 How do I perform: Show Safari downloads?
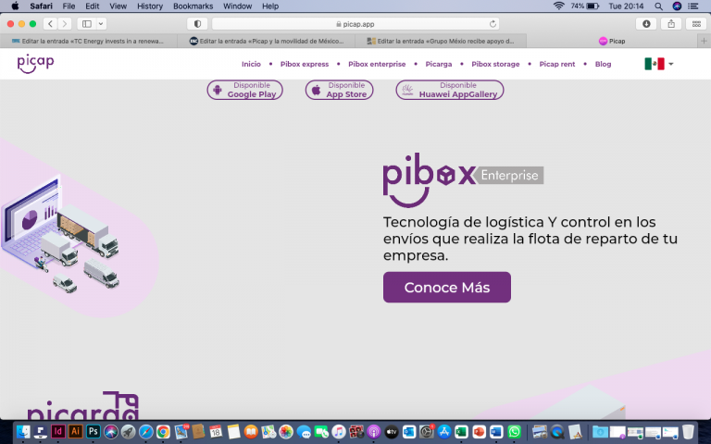(x=646, y=23)
